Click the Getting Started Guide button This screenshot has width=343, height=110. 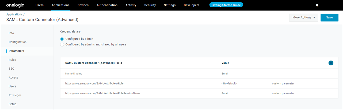[226, 5]
